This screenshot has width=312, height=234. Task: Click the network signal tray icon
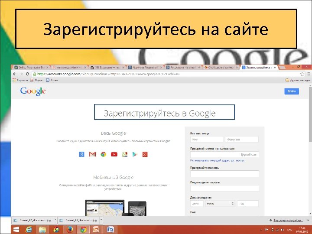point(277,230)
